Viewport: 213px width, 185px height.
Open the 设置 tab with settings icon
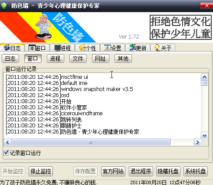(112, 48)
